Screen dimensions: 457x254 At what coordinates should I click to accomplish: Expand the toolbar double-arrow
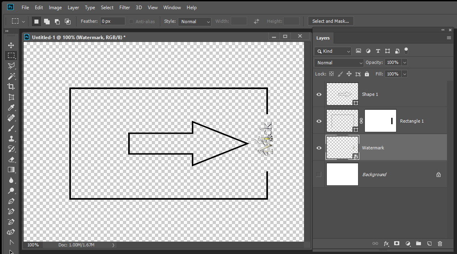click(7, 31)
